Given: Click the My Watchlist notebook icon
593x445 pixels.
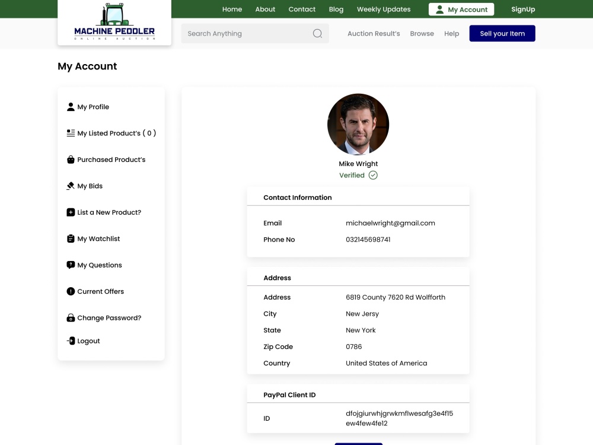Looking at the screenshot, I should coord(71,239).
